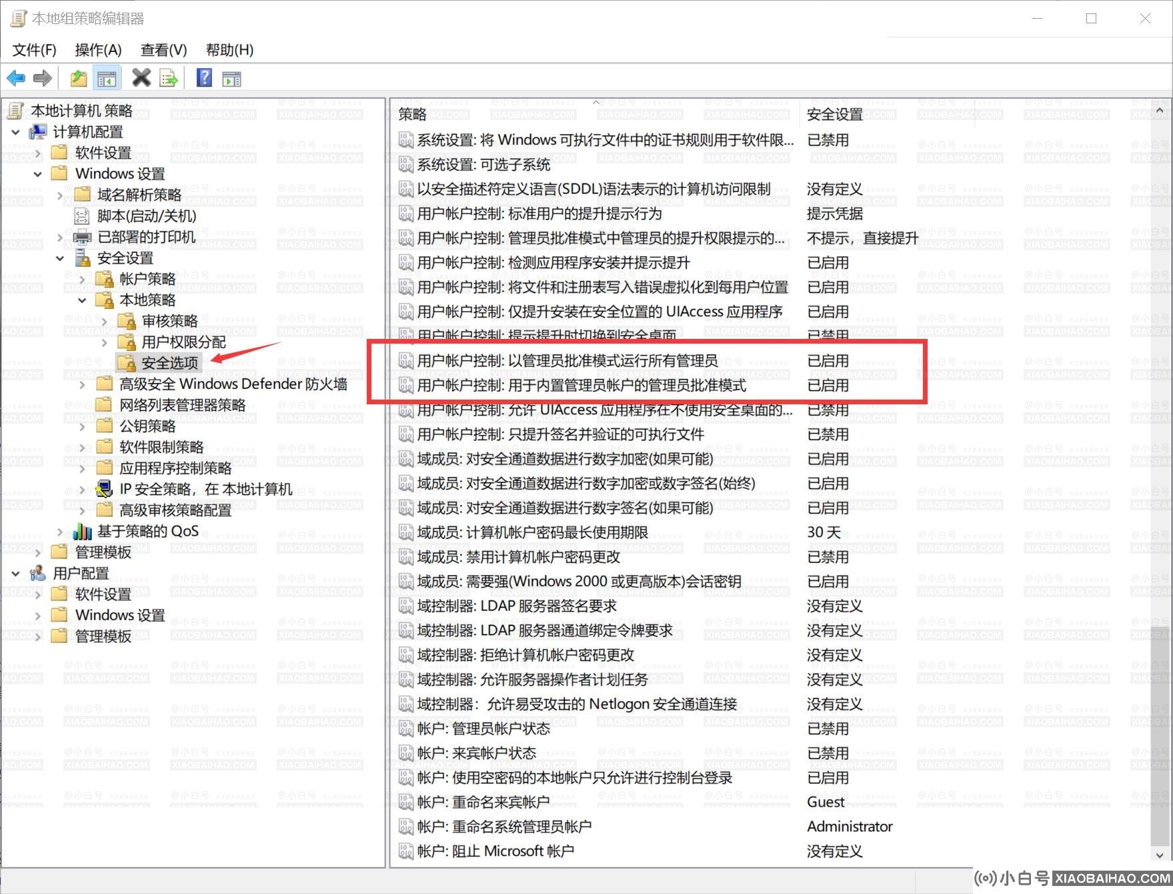Viewport: 1173px width, 894px height.
Task: Collapse the 本地策略 tree node
Action: click(x=82, y=300)
